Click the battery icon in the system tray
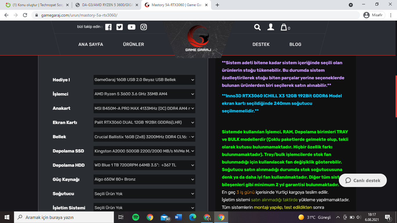The image size is (397, 223). (x=352, y=217)
